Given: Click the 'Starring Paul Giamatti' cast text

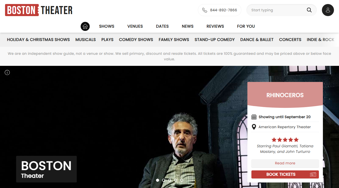Looking at the screenshot, I should (285, 149).
